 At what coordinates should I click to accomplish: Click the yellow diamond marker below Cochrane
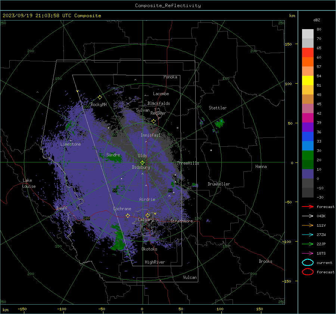128,215
